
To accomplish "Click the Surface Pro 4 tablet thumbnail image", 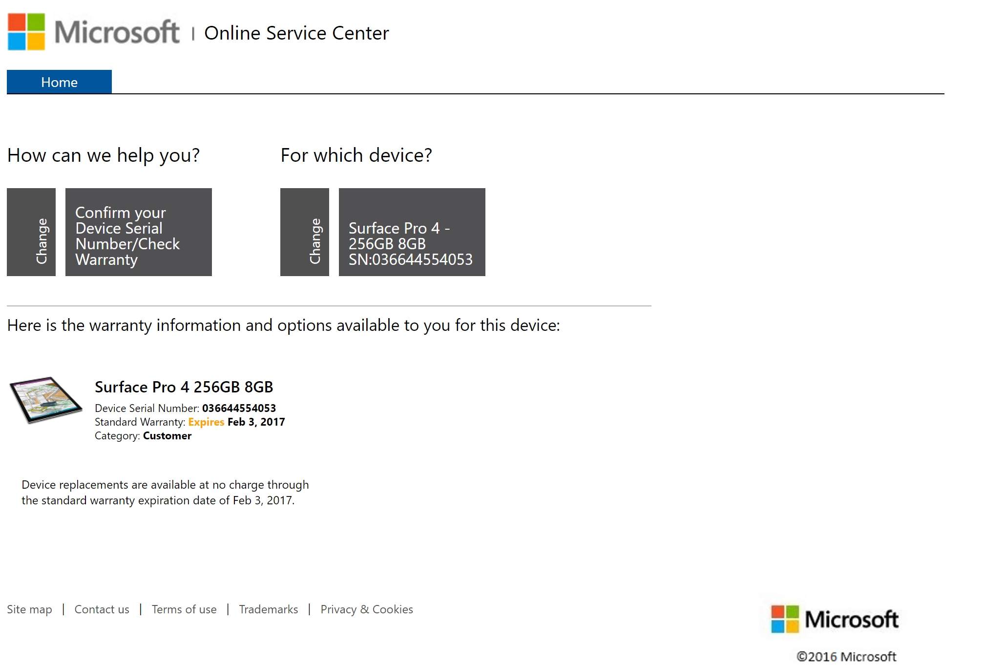I will (46, 399).
